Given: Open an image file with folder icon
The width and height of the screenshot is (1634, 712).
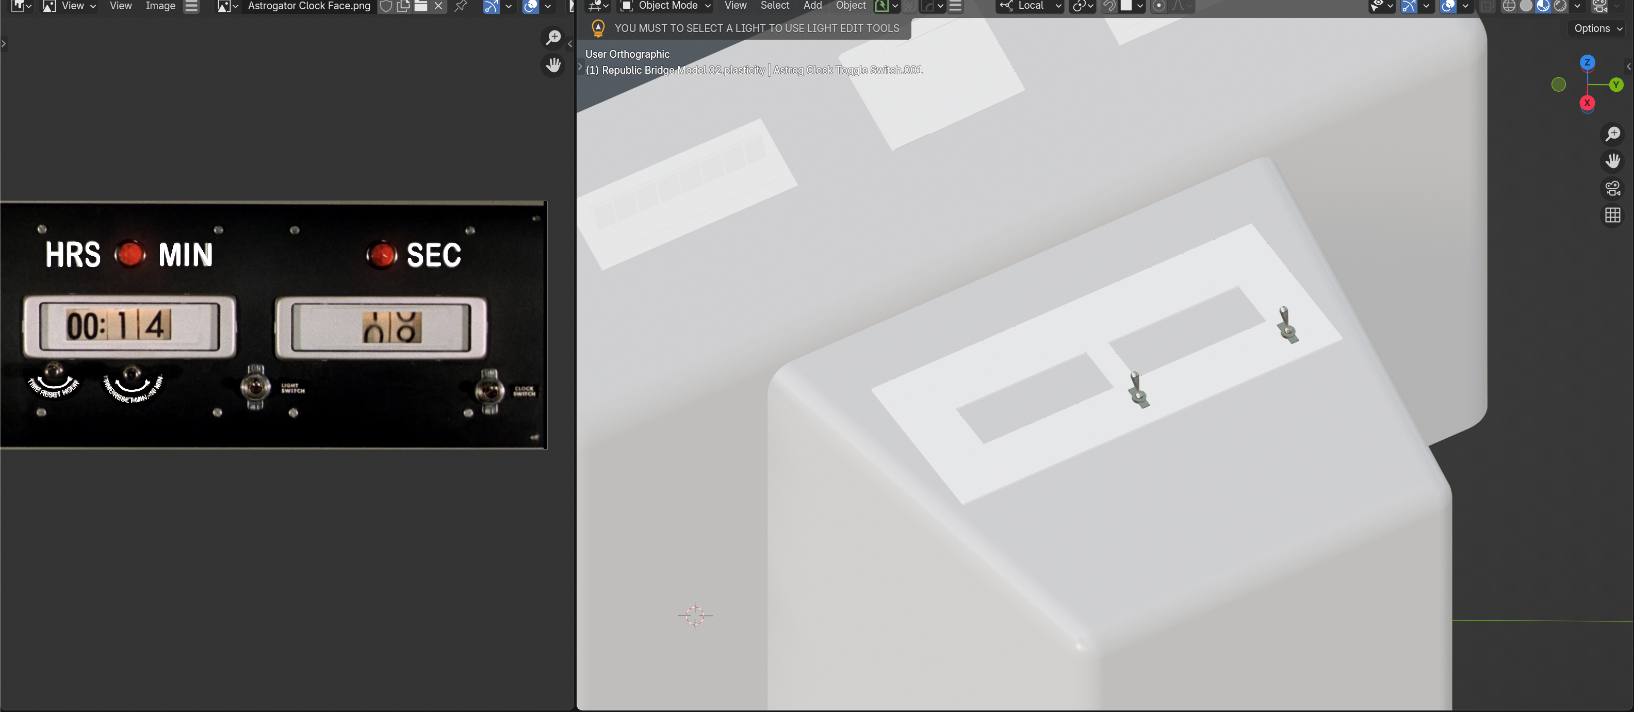Looking at the screenshot, I should tap(420, 6).
